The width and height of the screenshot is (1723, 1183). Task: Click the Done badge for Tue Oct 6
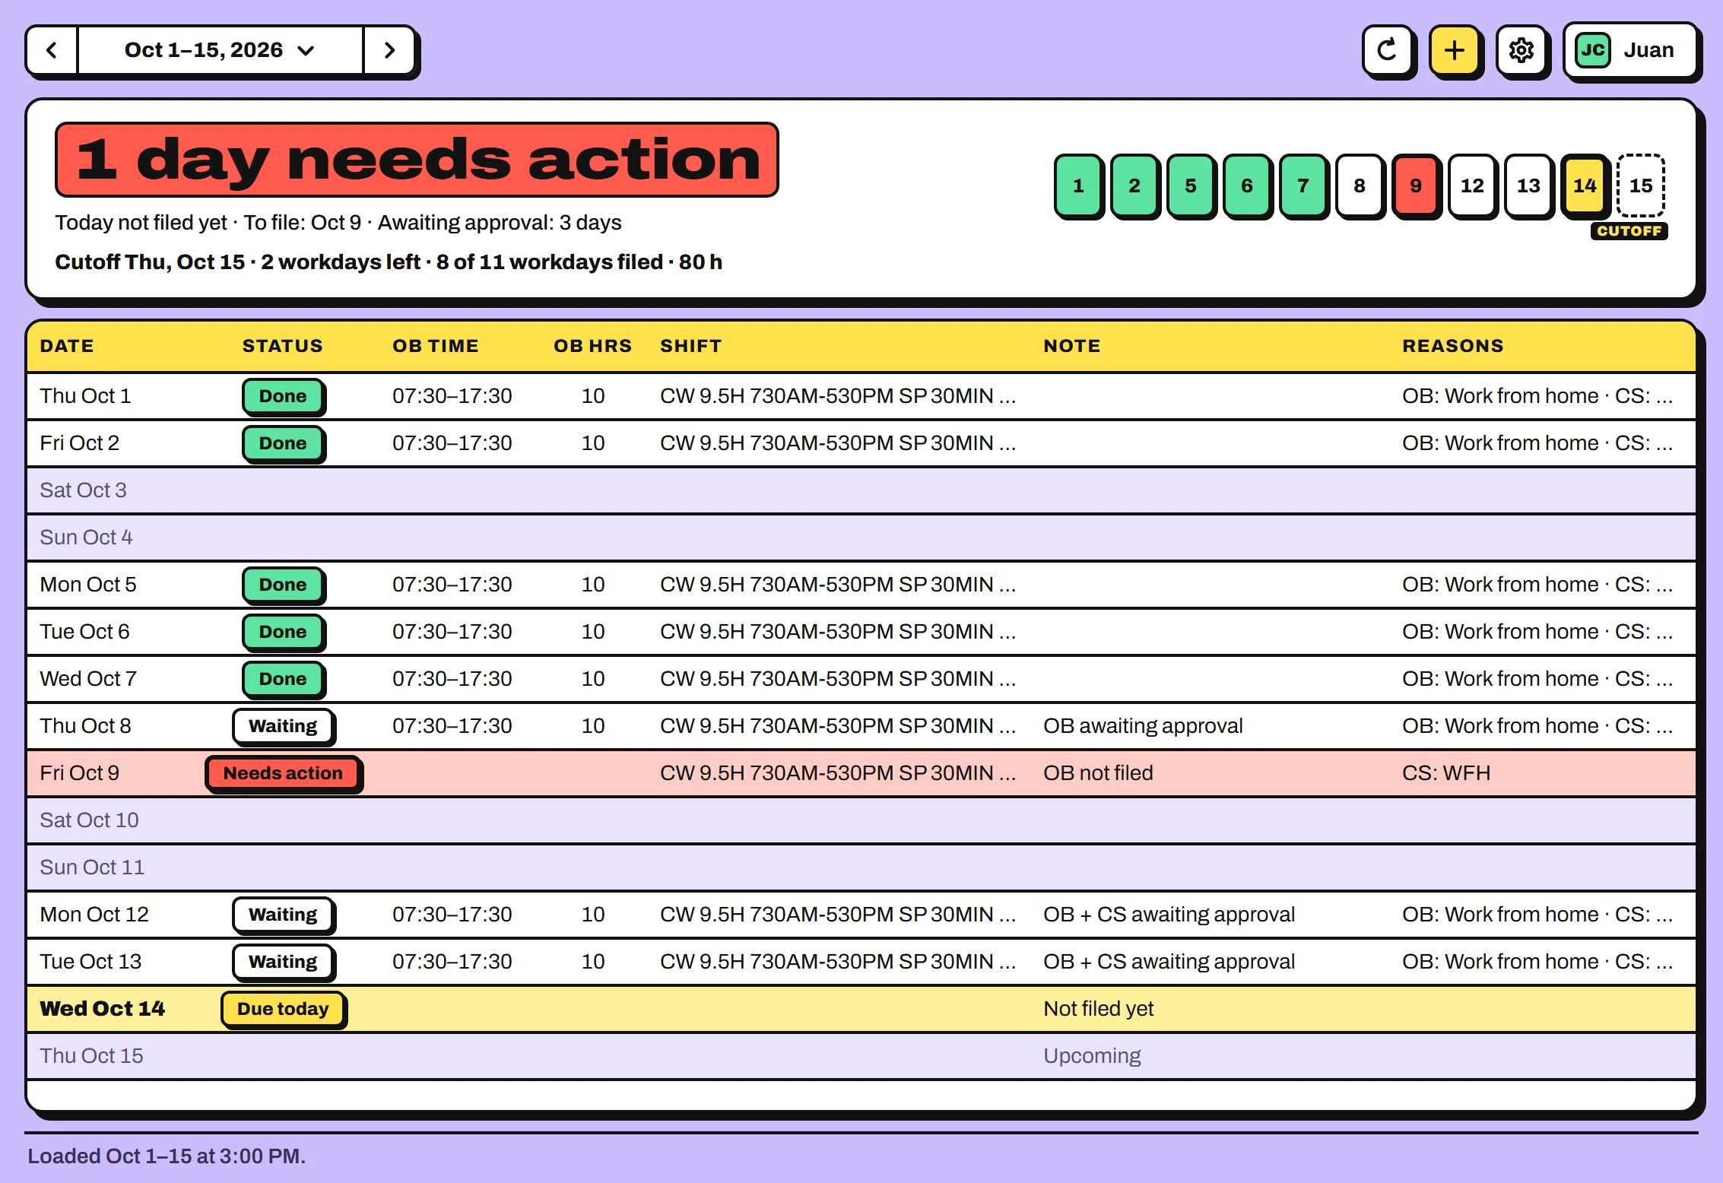click(x=283, y=632)
